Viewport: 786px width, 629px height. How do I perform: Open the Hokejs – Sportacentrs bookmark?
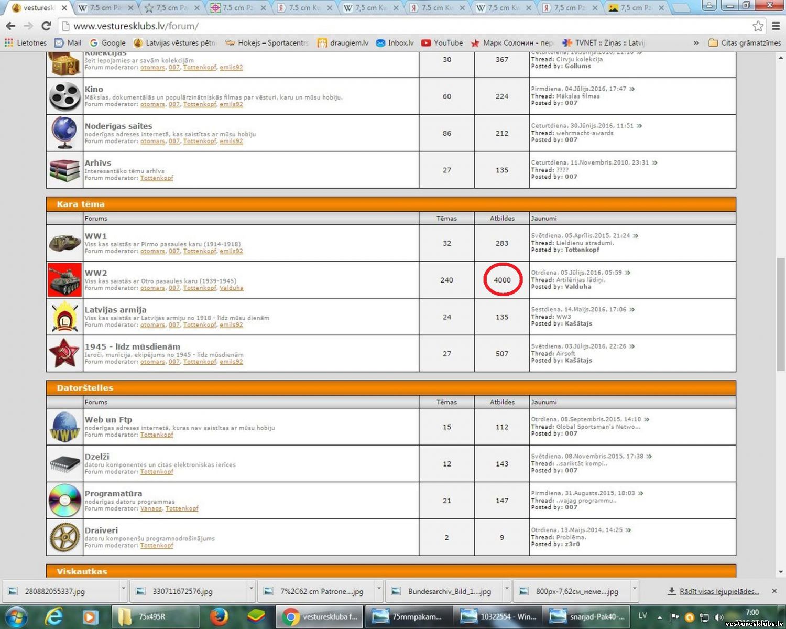267,43
